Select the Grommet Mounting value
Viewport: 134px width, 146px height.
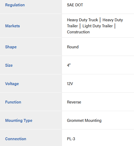pos(84,121)
